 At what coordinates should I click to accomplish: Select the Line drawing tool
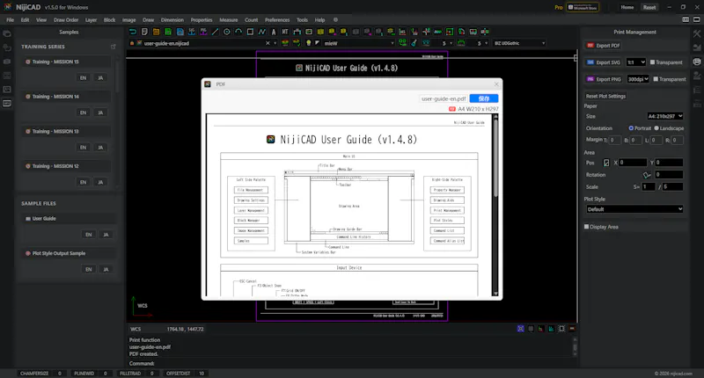[215, 32]
